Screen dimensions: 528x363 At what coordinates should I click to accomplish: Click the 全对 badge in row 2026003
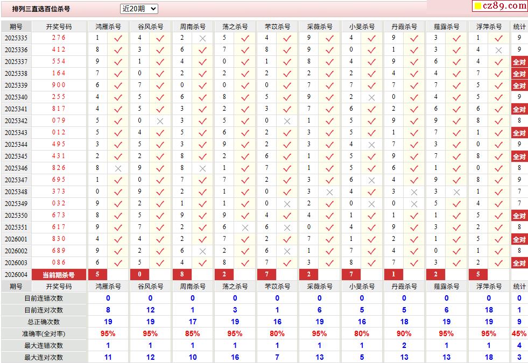point(519,263)
